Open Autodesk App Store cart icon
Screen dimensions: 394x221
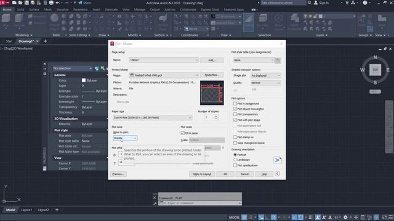coord(347,2)
